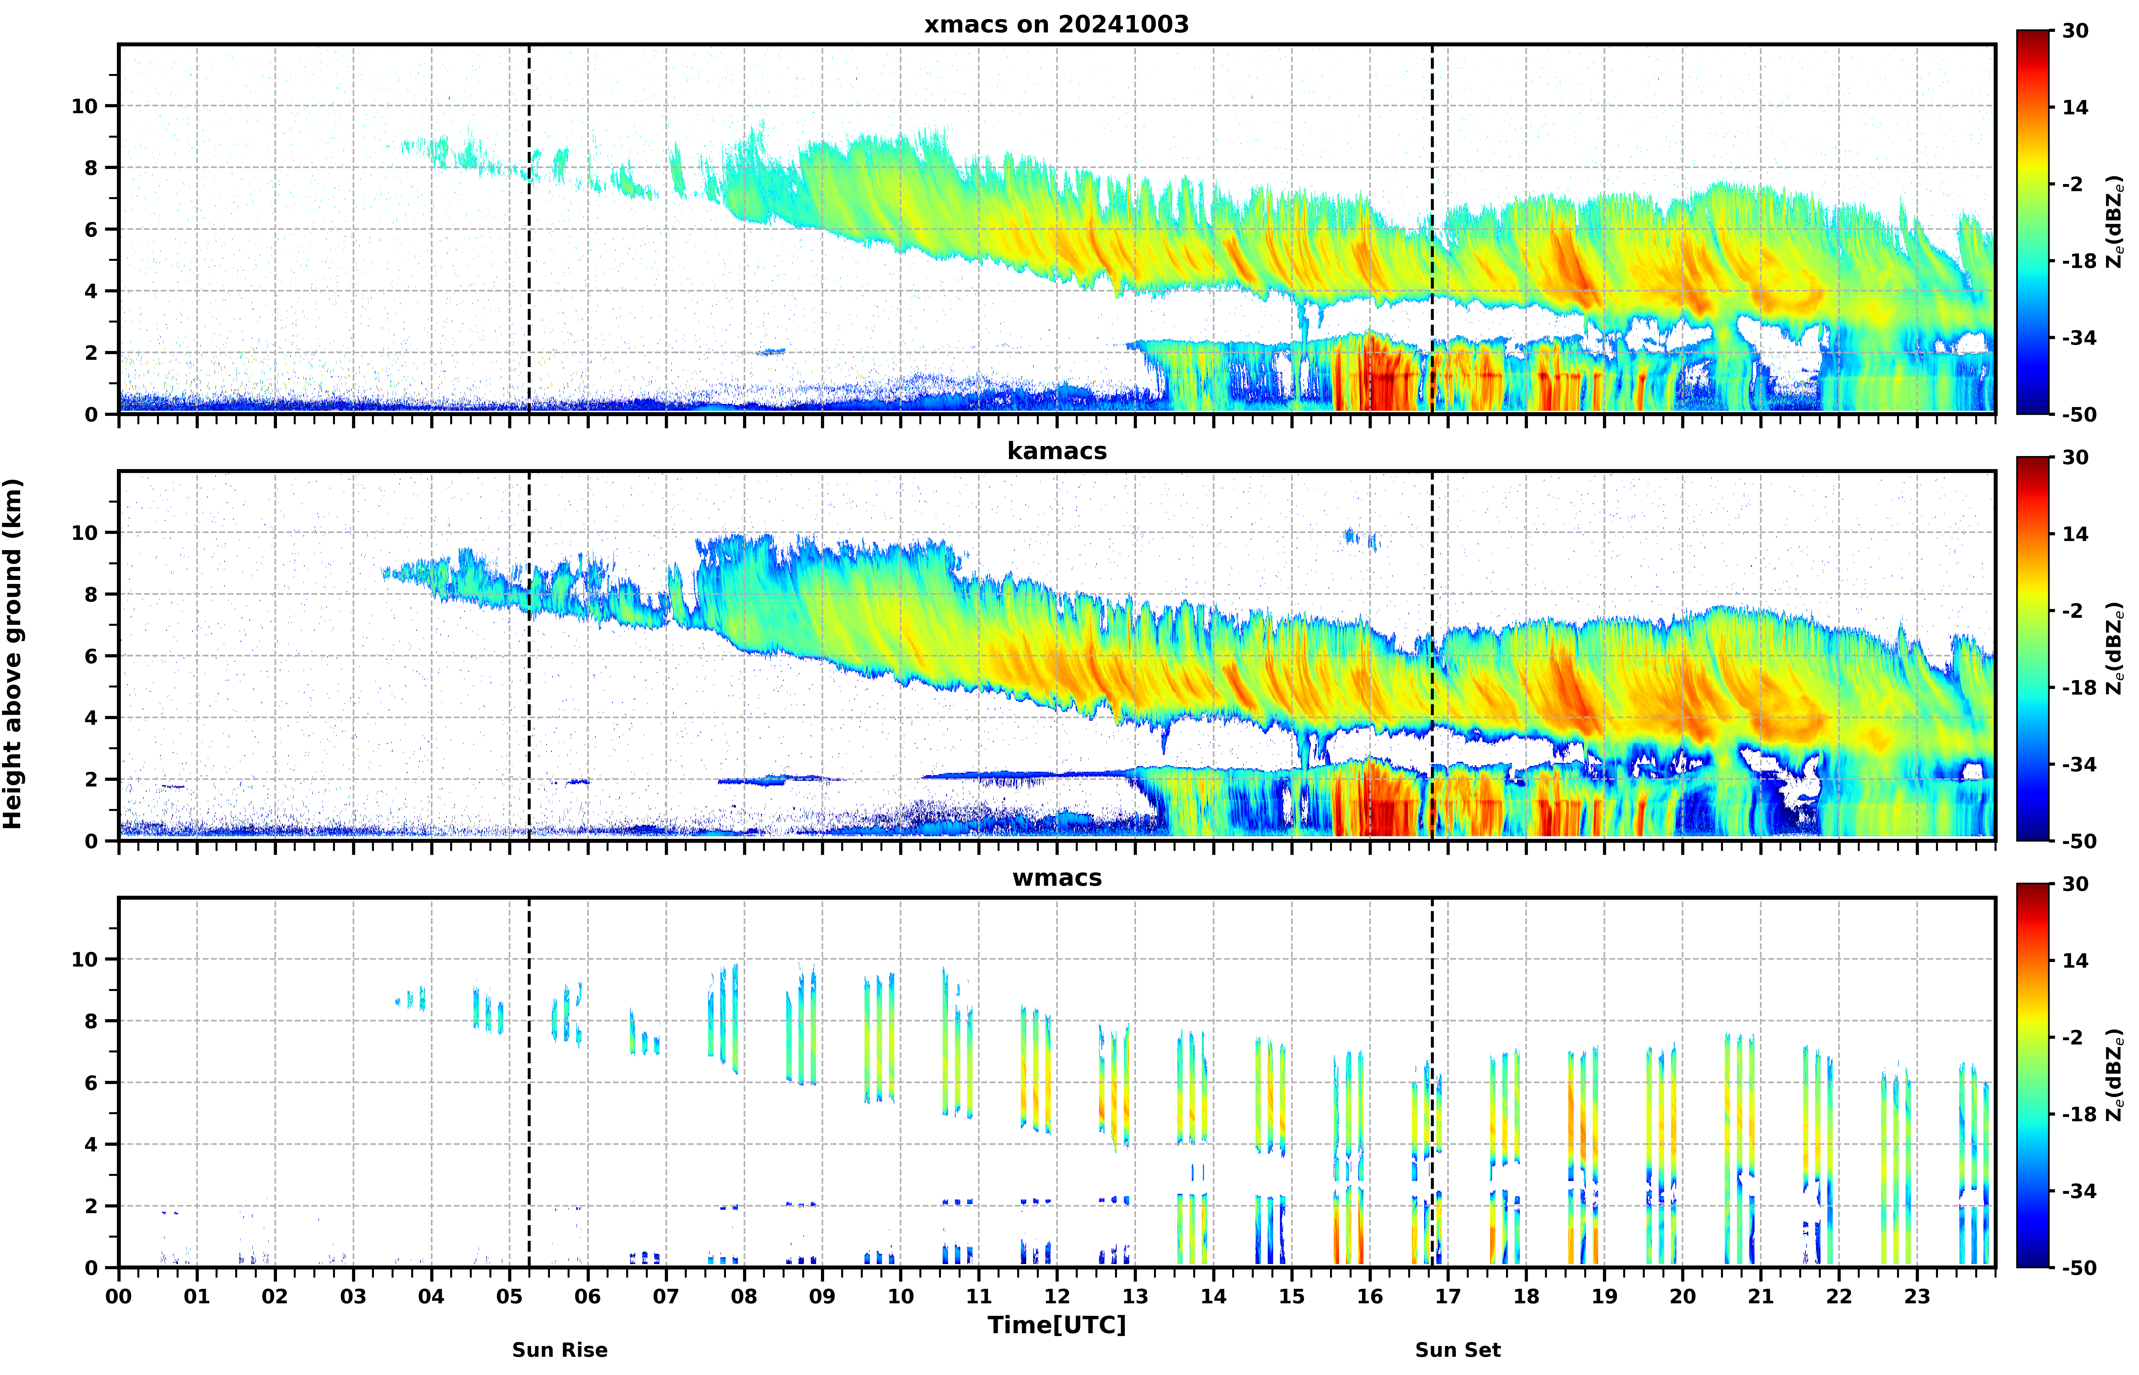Click x-axis tick label '20'
This screenshot has width=2139, height=1375.
[x=1683, y=1296]
